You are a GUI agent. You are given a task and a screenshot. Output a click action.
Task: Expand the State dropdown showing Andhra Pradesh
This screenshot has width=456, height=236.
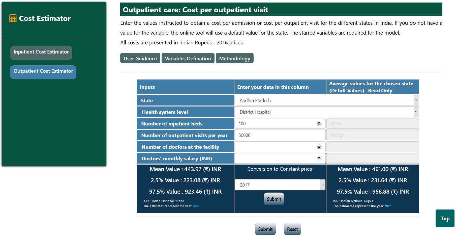click(x=326, y=100)
